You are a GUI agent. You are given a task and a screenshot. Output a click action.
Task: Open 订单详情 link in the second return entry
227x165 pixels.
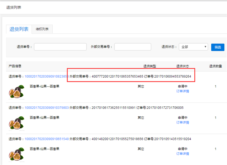(183, 122)
